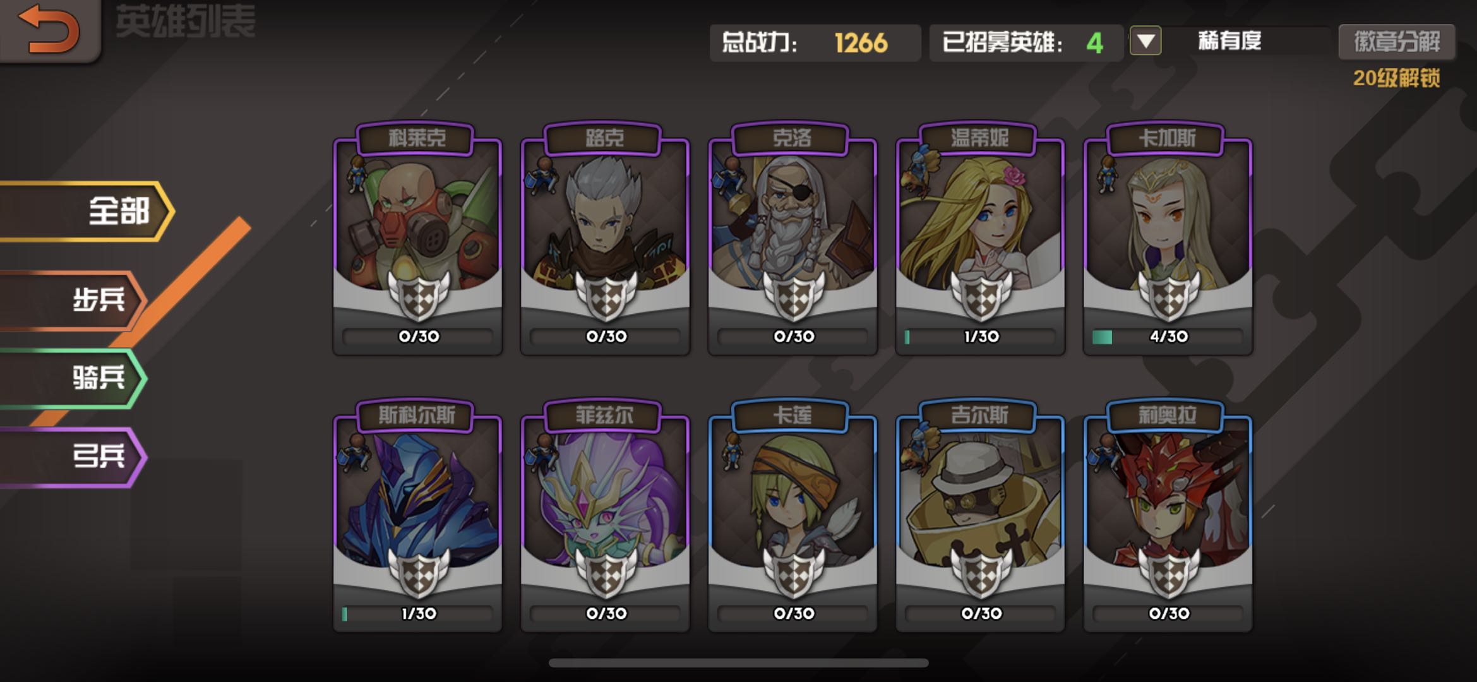The height and width of the screenshot is (682, 1477).
Task: Click 卡加斯's 4/30 progress bar
Action: [1168, 337]
